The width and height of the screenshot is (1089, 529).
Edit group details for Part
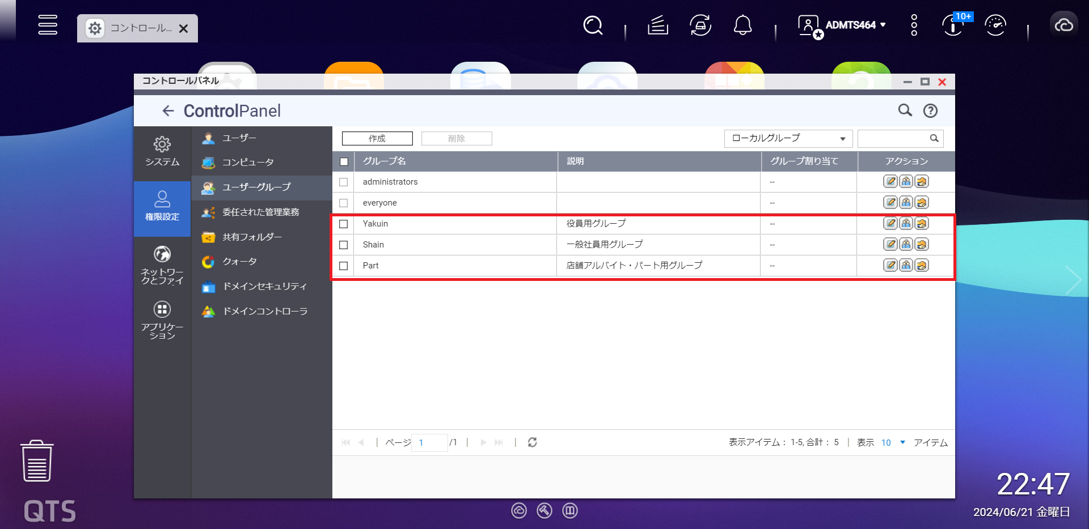(890, 266)
